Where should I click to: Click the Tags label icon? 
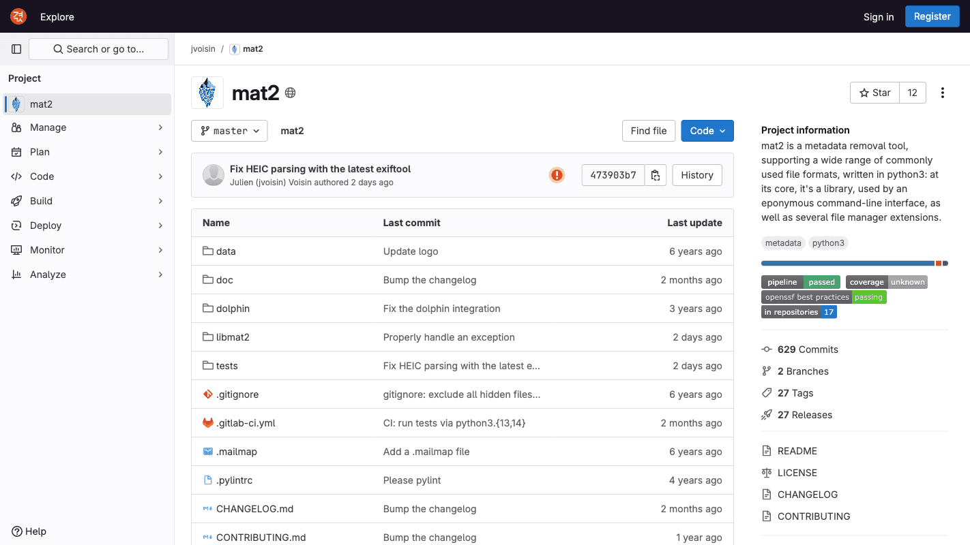[x=767, y=393]
